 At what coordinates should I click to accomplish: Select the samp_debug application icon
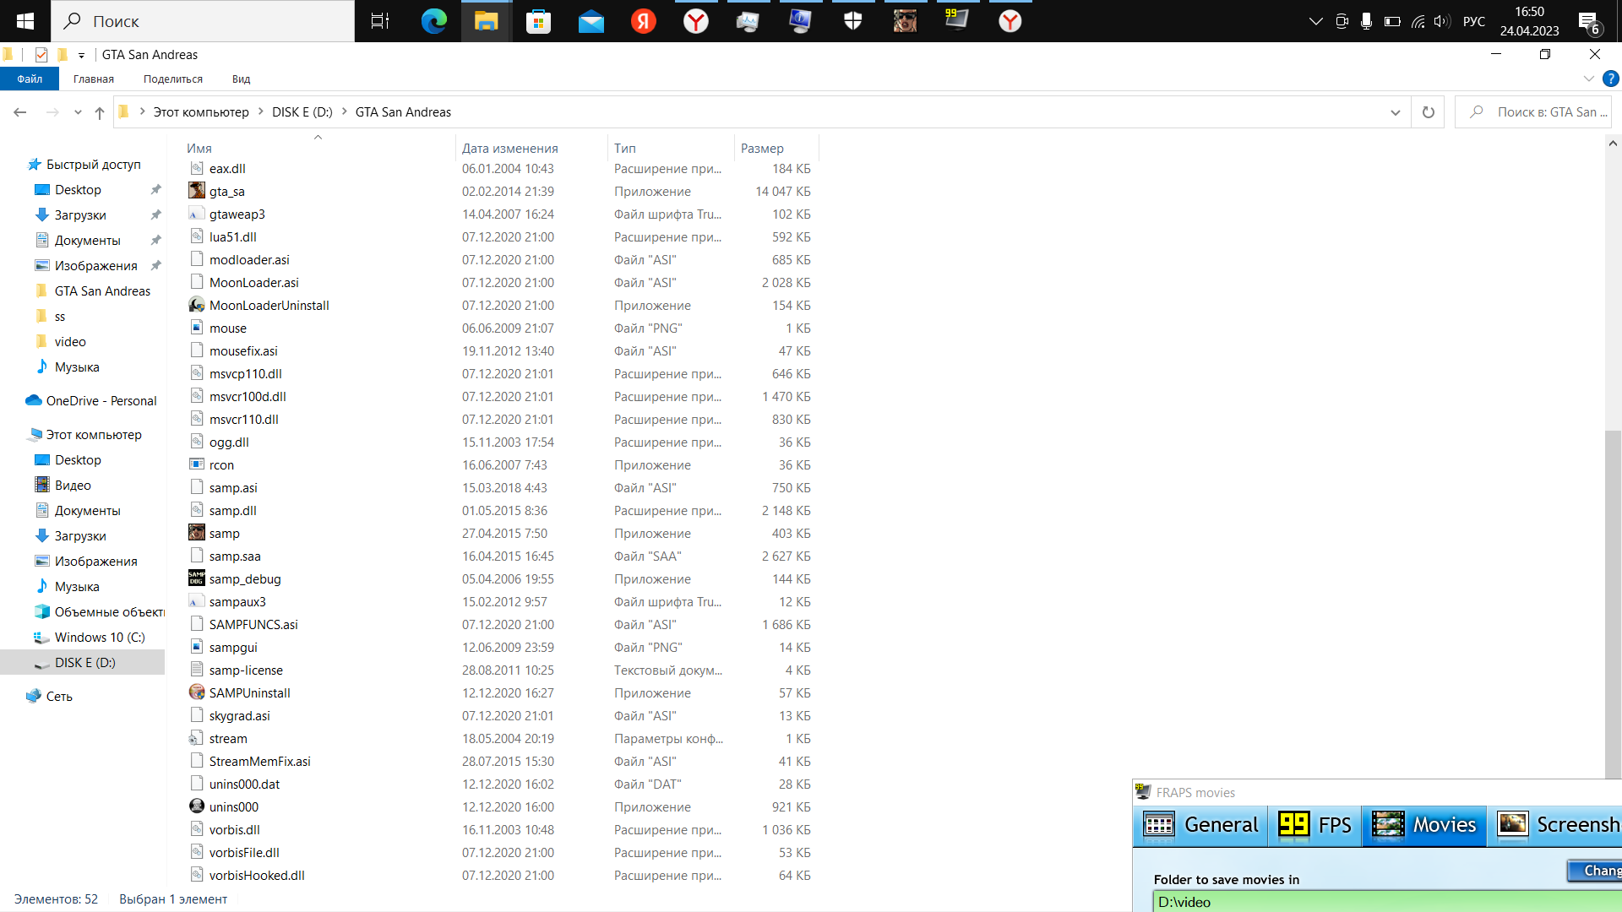tap(197, 578)
